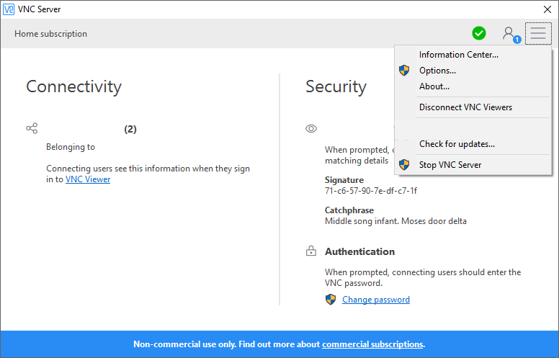Click the VNC Server logo in title bar
559x358 pixels.
[8, 9]
